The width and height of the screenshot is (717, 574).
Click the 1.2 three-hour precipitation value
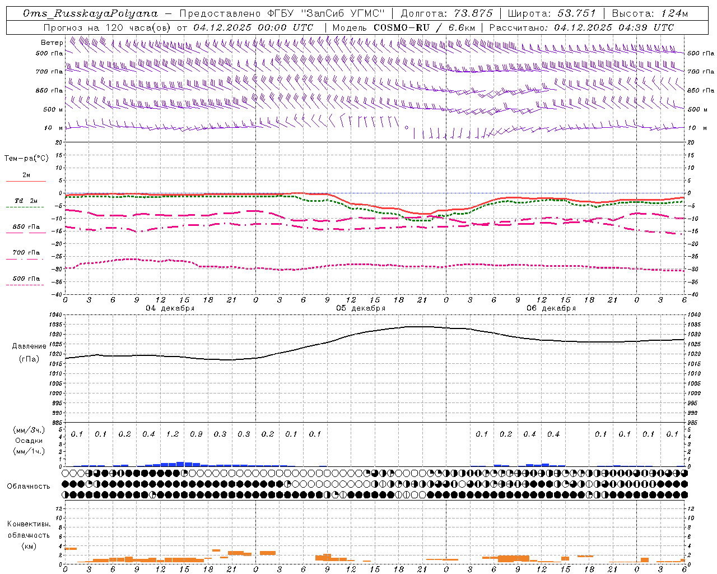(x=173, y=434)
